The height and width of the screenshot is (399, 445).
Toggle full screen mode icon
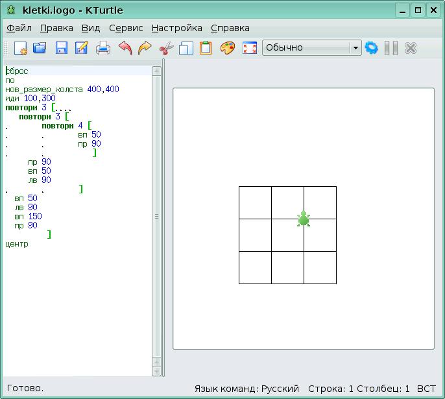[x=250, y=48]
